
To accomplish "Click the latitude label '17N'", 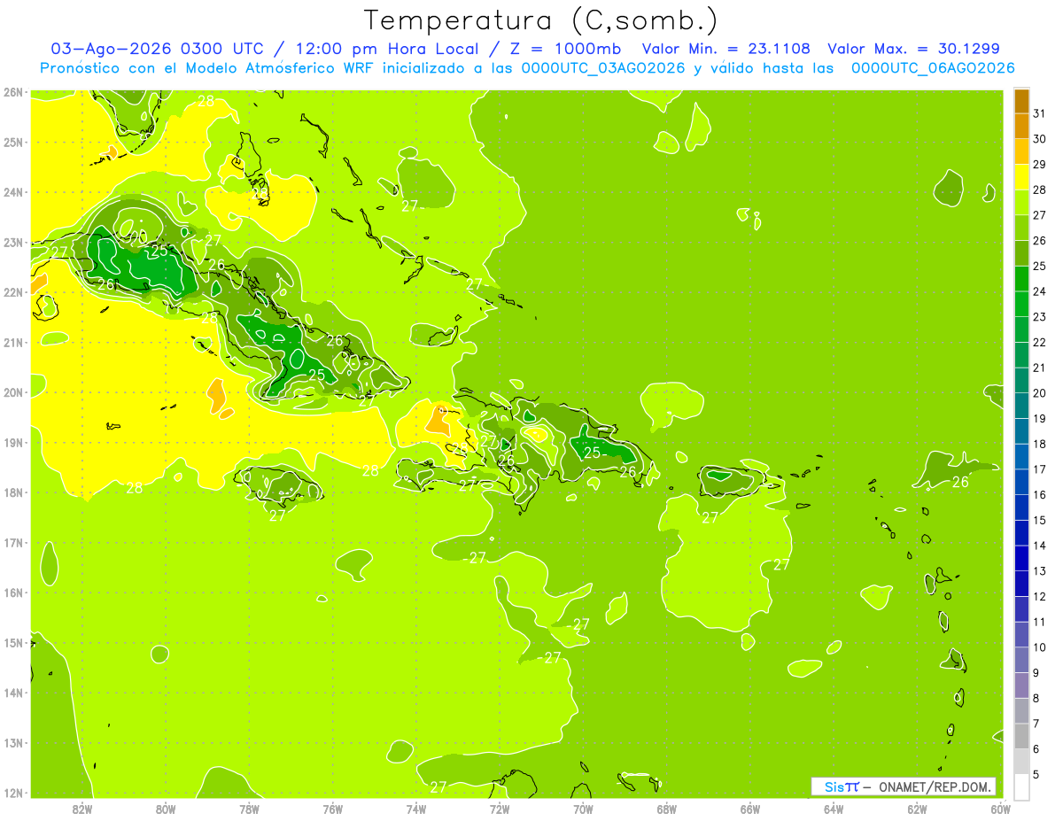I will pyautogui.click(x=12, y=542).
